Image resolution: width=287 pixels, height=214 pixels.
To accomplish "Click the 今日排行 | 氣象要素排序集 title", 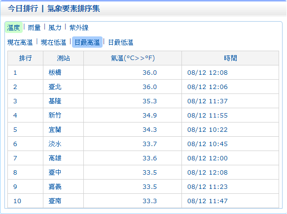I will point(54,8).
